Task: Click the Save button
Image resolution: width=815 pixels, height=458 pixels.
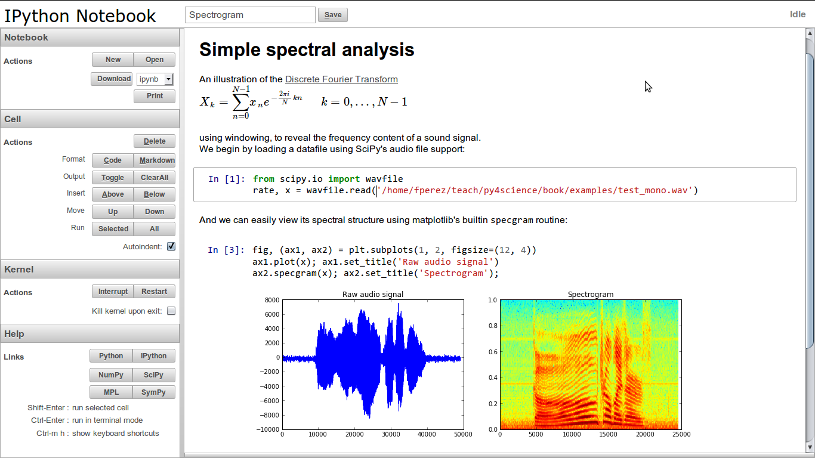Action: pyautogui.click(x=333, y=15)
